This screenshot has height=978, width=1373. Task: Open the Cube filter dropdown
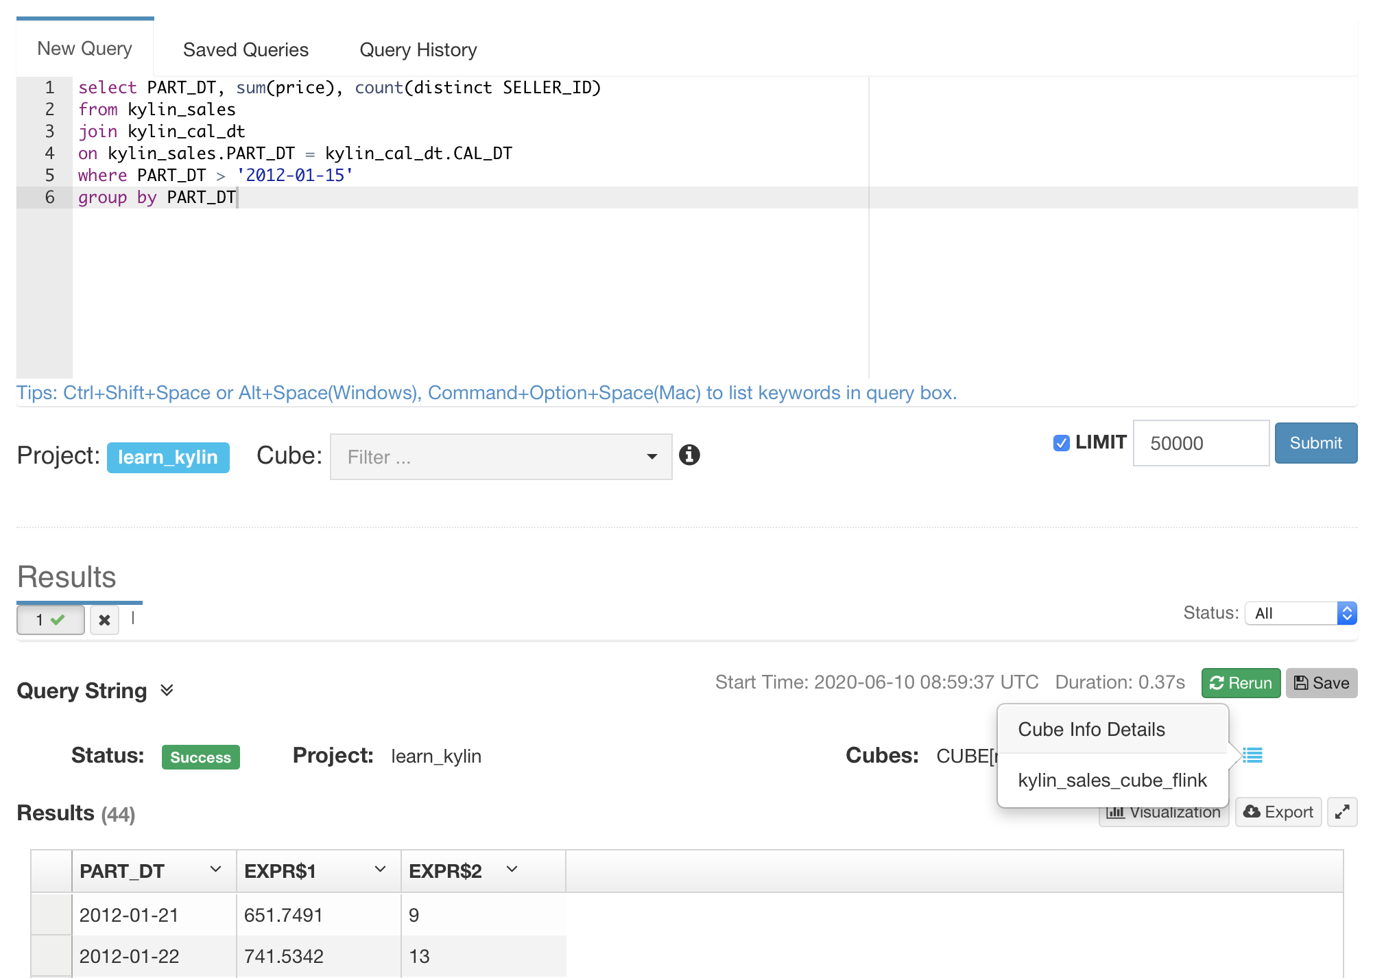501,457
